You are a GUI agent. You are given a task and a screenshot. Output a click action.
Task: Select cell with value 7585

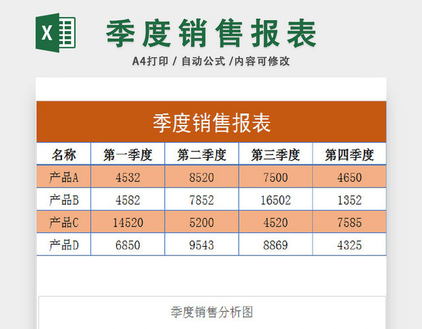[x=349, y=222]
